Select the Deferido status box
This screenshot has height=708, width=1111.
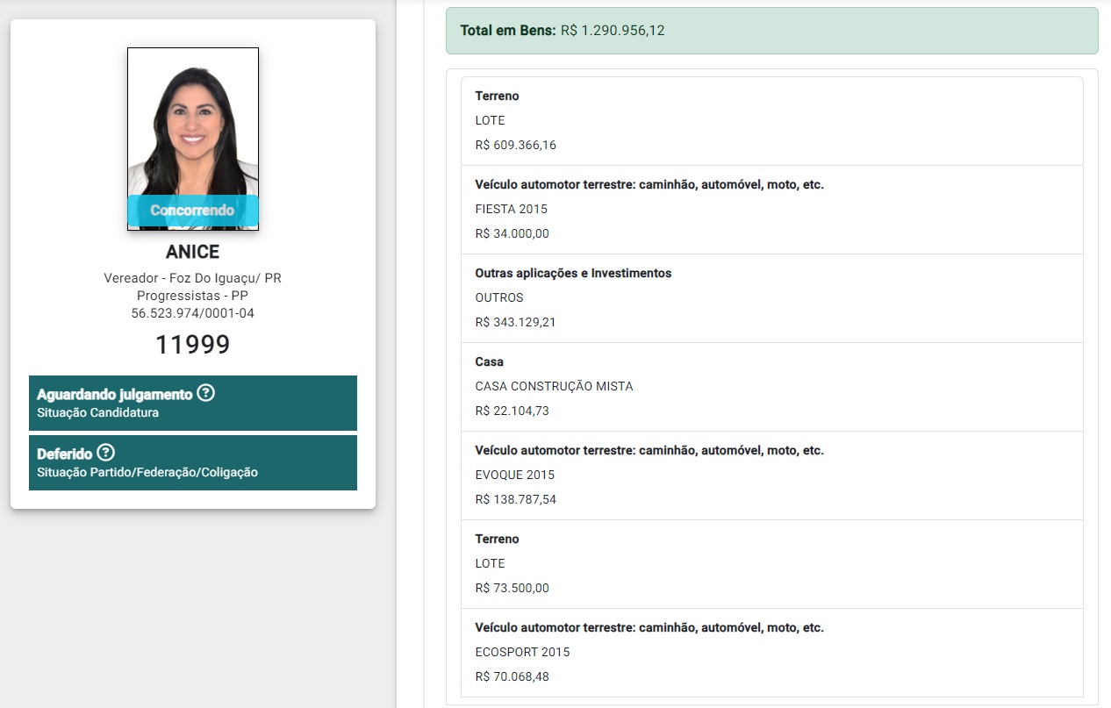[x=193, y=462]
